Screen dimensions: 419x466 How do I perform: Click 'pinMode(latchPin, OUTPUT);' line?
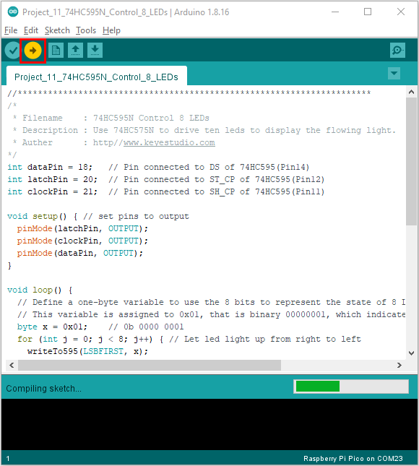(82, 228)
